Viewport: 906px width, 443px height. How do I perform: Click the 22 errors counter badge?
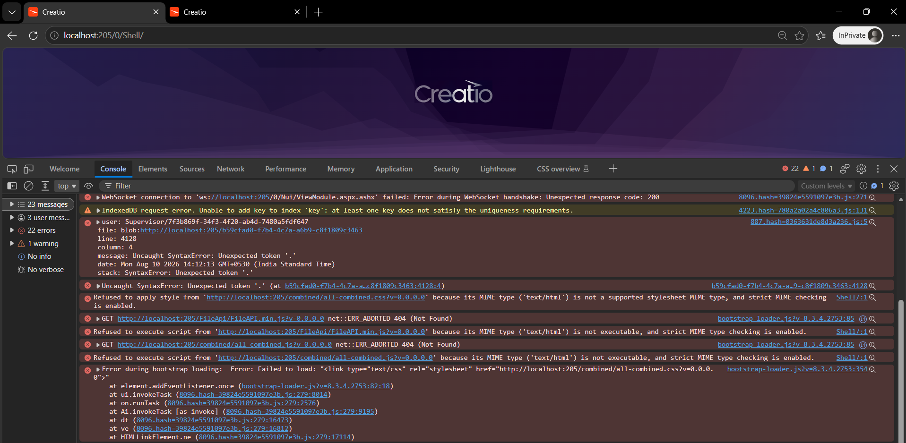coord(790,169)
